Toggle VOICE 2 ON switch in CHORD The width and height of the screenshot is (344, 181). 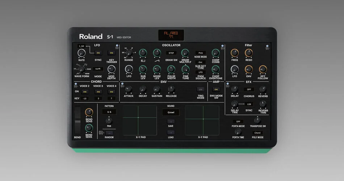click(x=85, y=92)
